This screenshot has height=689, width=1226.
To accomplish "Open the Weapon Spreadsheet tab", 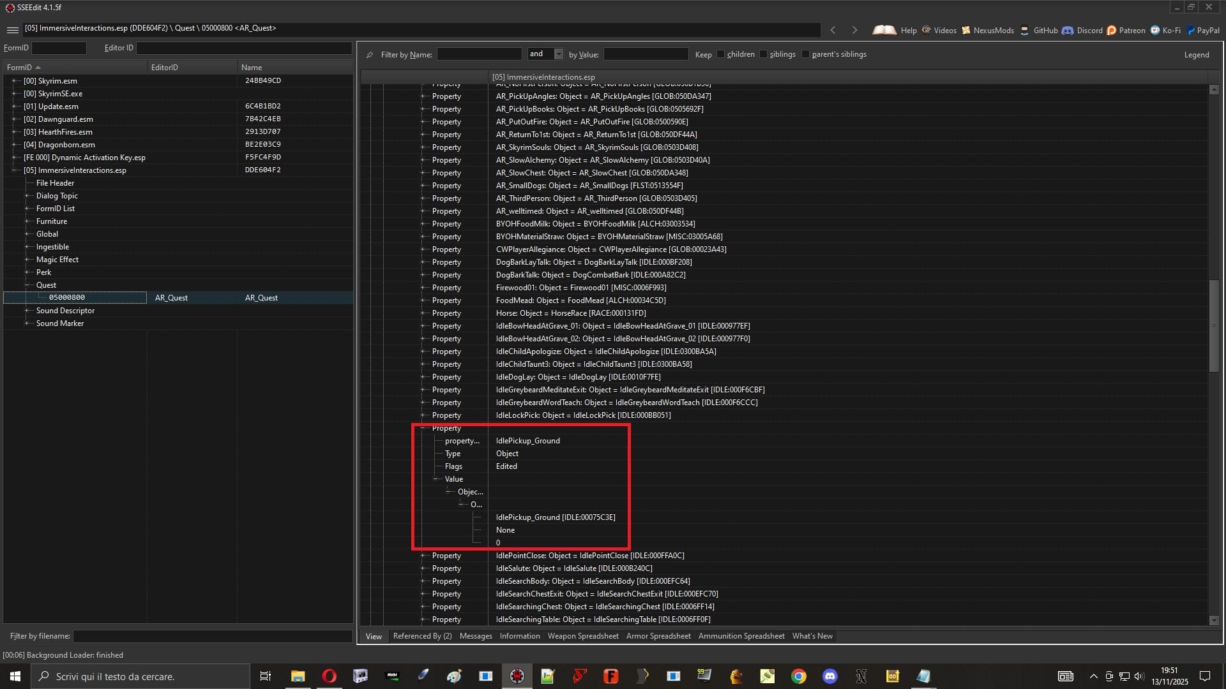I will click(583, 636).
